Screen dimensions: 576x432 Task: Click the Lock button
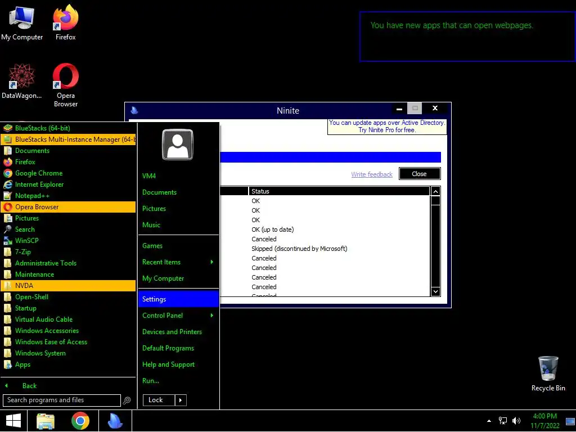[158, 400]
